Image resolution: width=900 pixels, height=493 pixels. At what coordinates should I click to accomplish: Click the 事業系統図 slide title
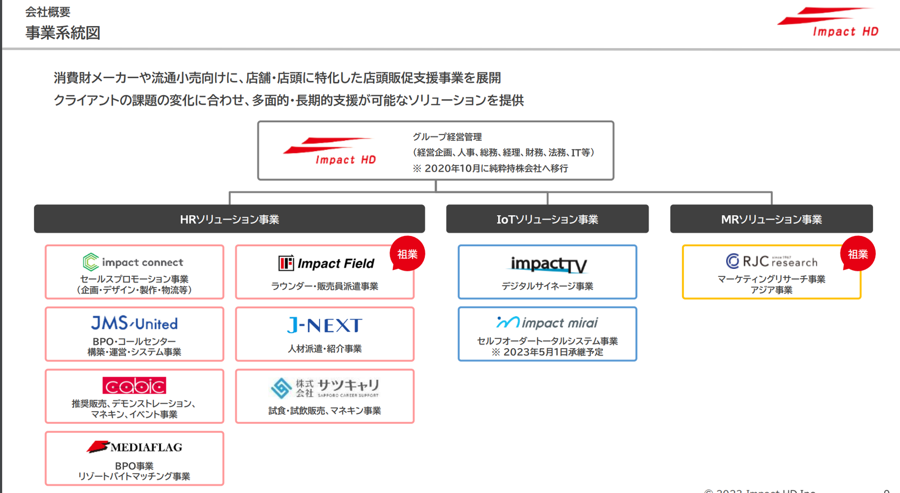tap(63, 33)
